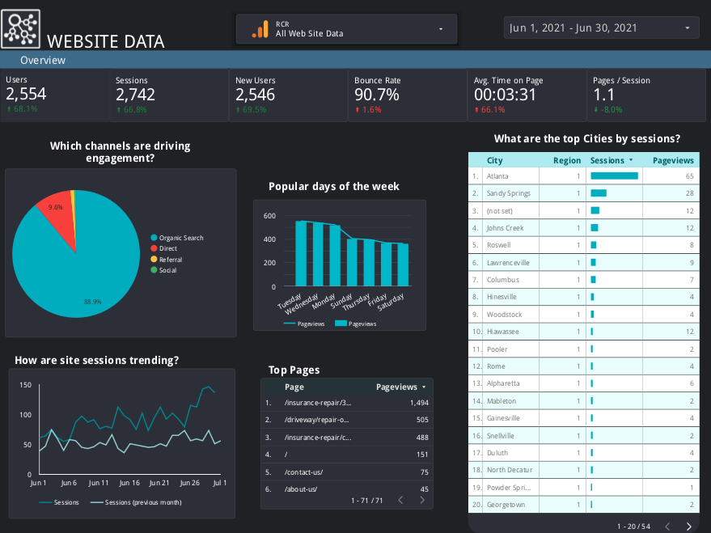This screenshot has height=533, width=711.
Task: Go to next page of Top Cities table
Action: click(x=689, y=527)
